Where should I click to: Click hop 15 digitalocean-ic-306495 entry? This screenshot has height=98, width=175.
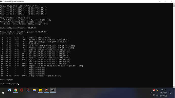(56, 66)
